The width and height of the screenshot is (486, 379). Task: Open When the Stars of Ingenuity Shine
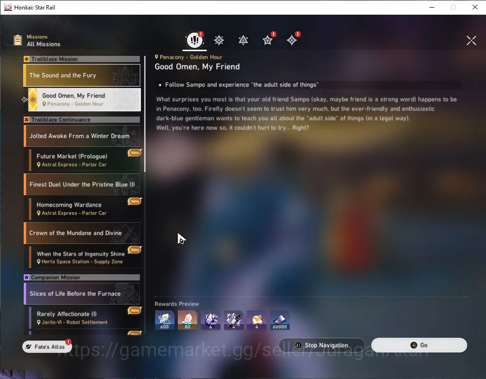click(84, 257)
